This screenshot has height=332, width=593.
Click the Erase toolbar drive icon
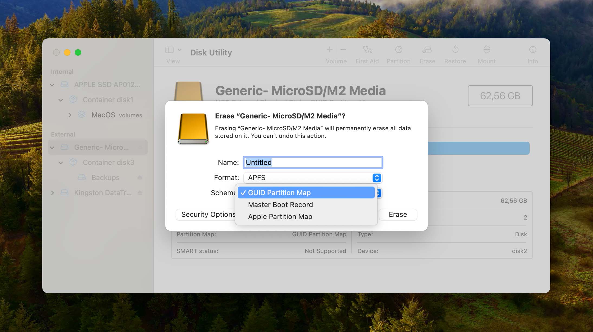tap(427, 49)
